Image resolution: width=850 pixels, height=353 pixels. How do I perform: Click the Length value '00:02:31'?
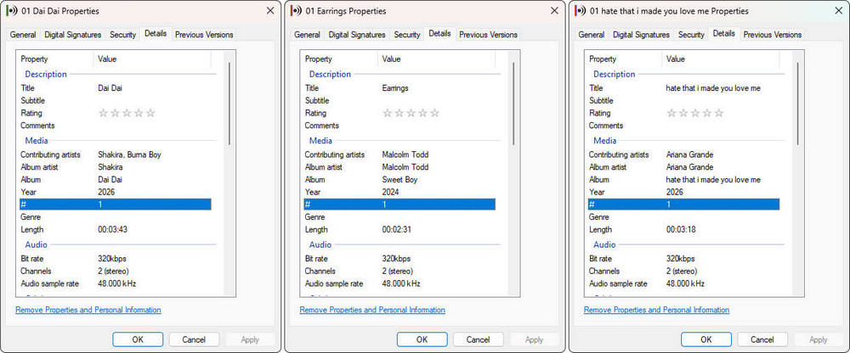(x=396, y=230)
